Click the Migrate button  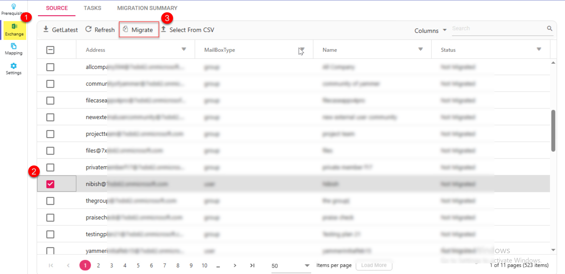pos(139,29)
